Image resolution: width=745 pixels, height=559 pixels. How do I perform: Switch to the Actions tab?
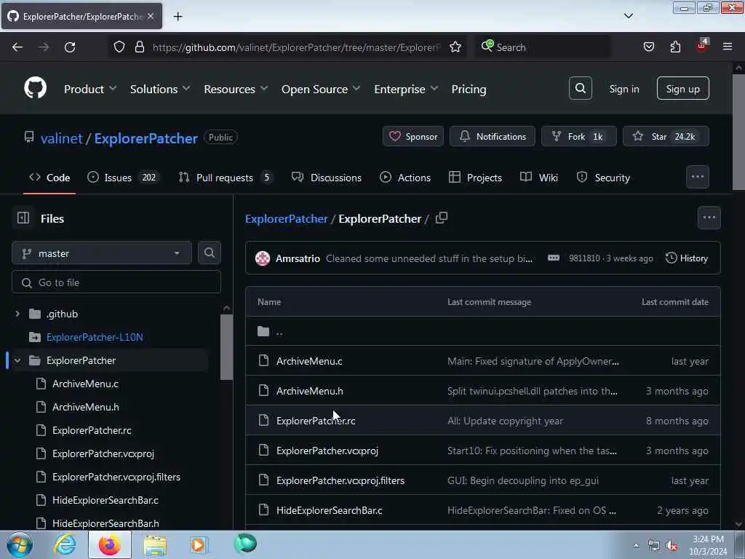[405, 178]
